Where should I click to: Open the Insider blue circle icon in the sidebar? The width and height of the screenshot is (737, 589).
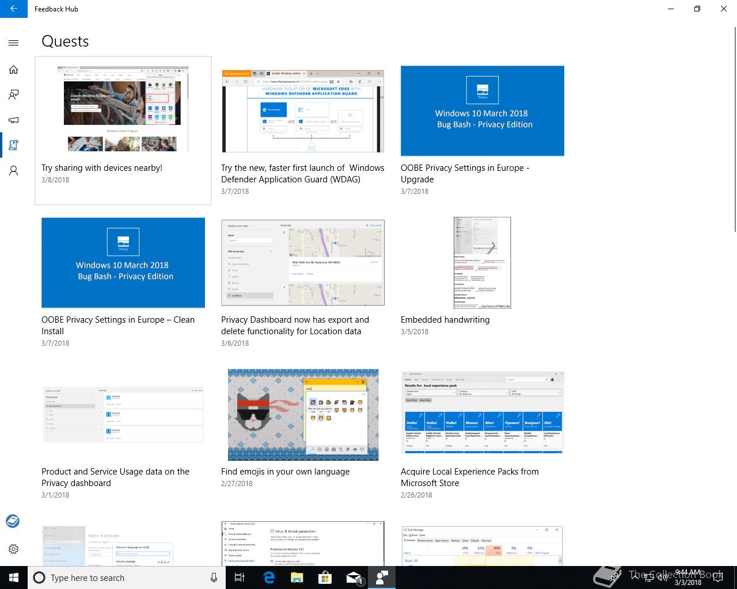point(13,521)
